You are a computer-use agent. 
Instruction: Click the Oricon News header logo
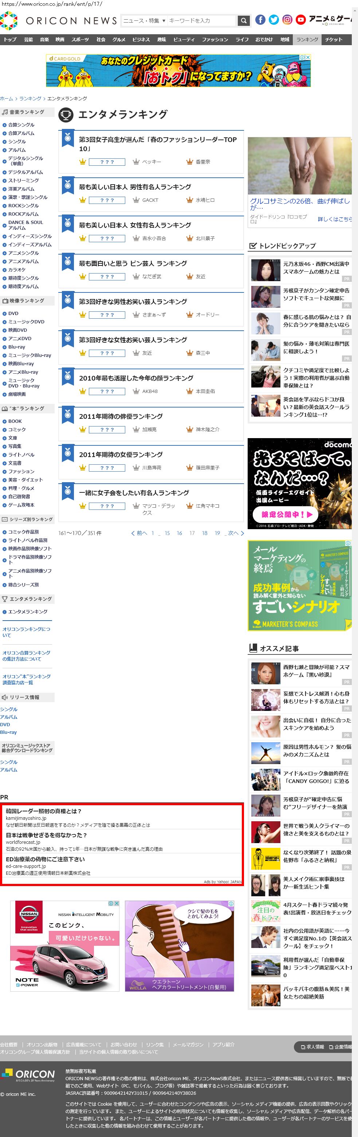[x=59, y=20]
